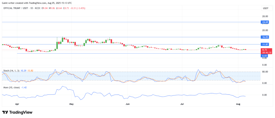Image resolution: width=275 pixels, height=118 pixels.
Task: Click the Gaint-writer attribution header text
Action: (37, 3)
